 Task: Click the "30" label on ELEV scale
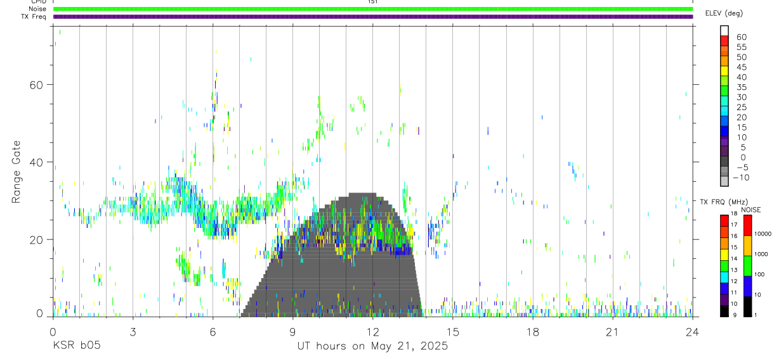pyautogui.click(x=741, y=98)
